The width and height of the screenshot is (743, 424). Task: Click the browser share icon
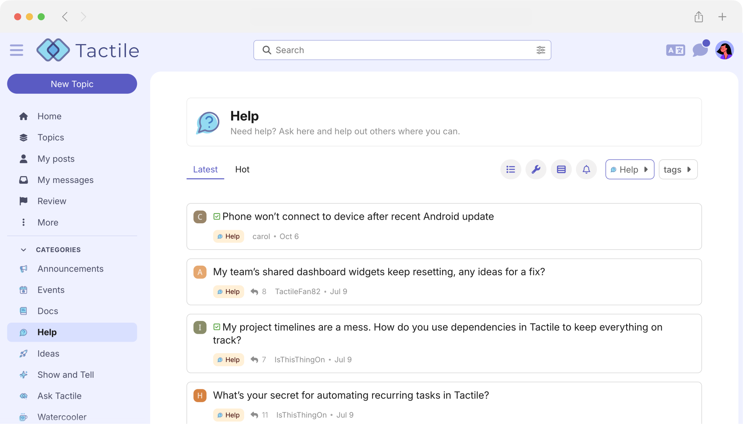pyautogui.click(x=698, y=17)
